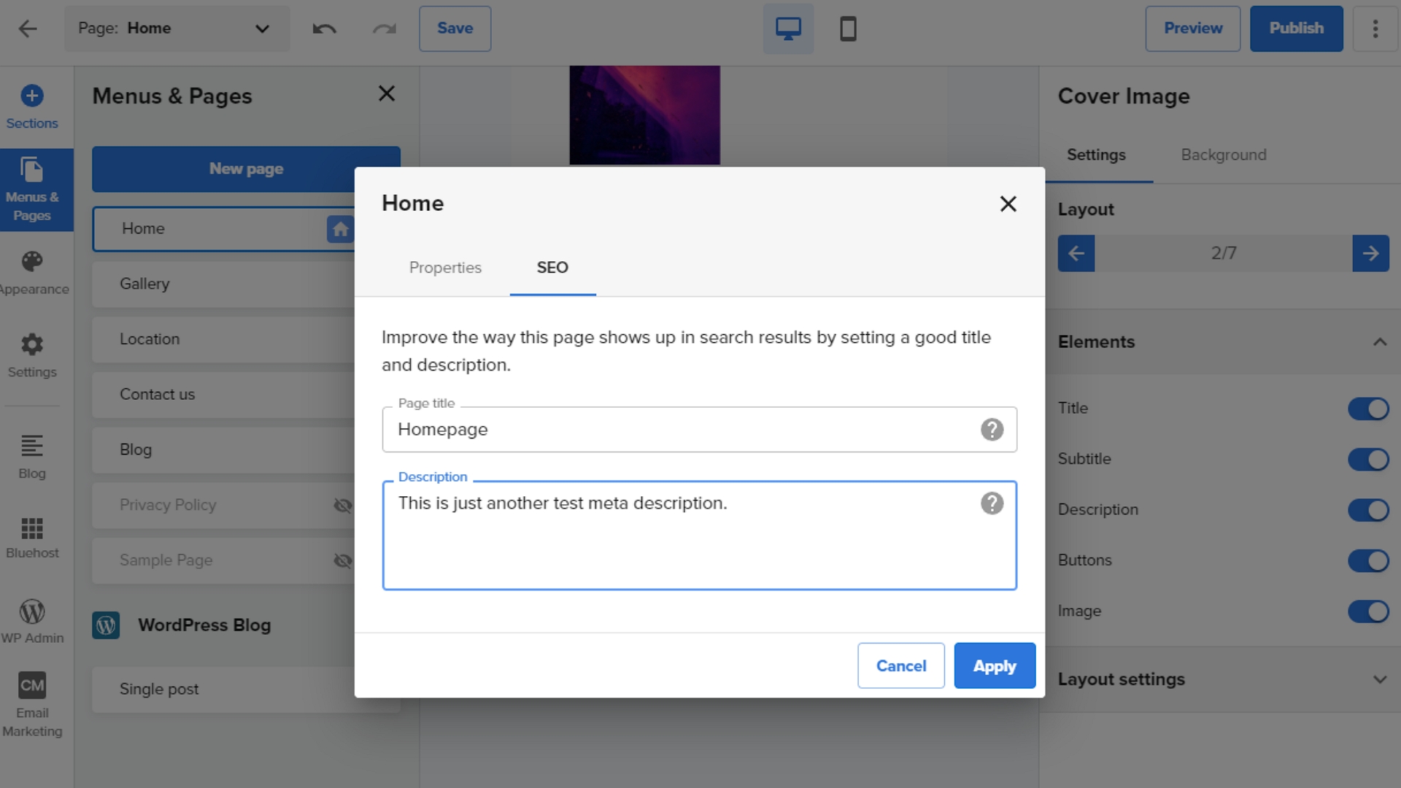The width and height of the screenshot is (1401, 788).
Task: Toggle the Image element switch
Action: [1368, 611]
